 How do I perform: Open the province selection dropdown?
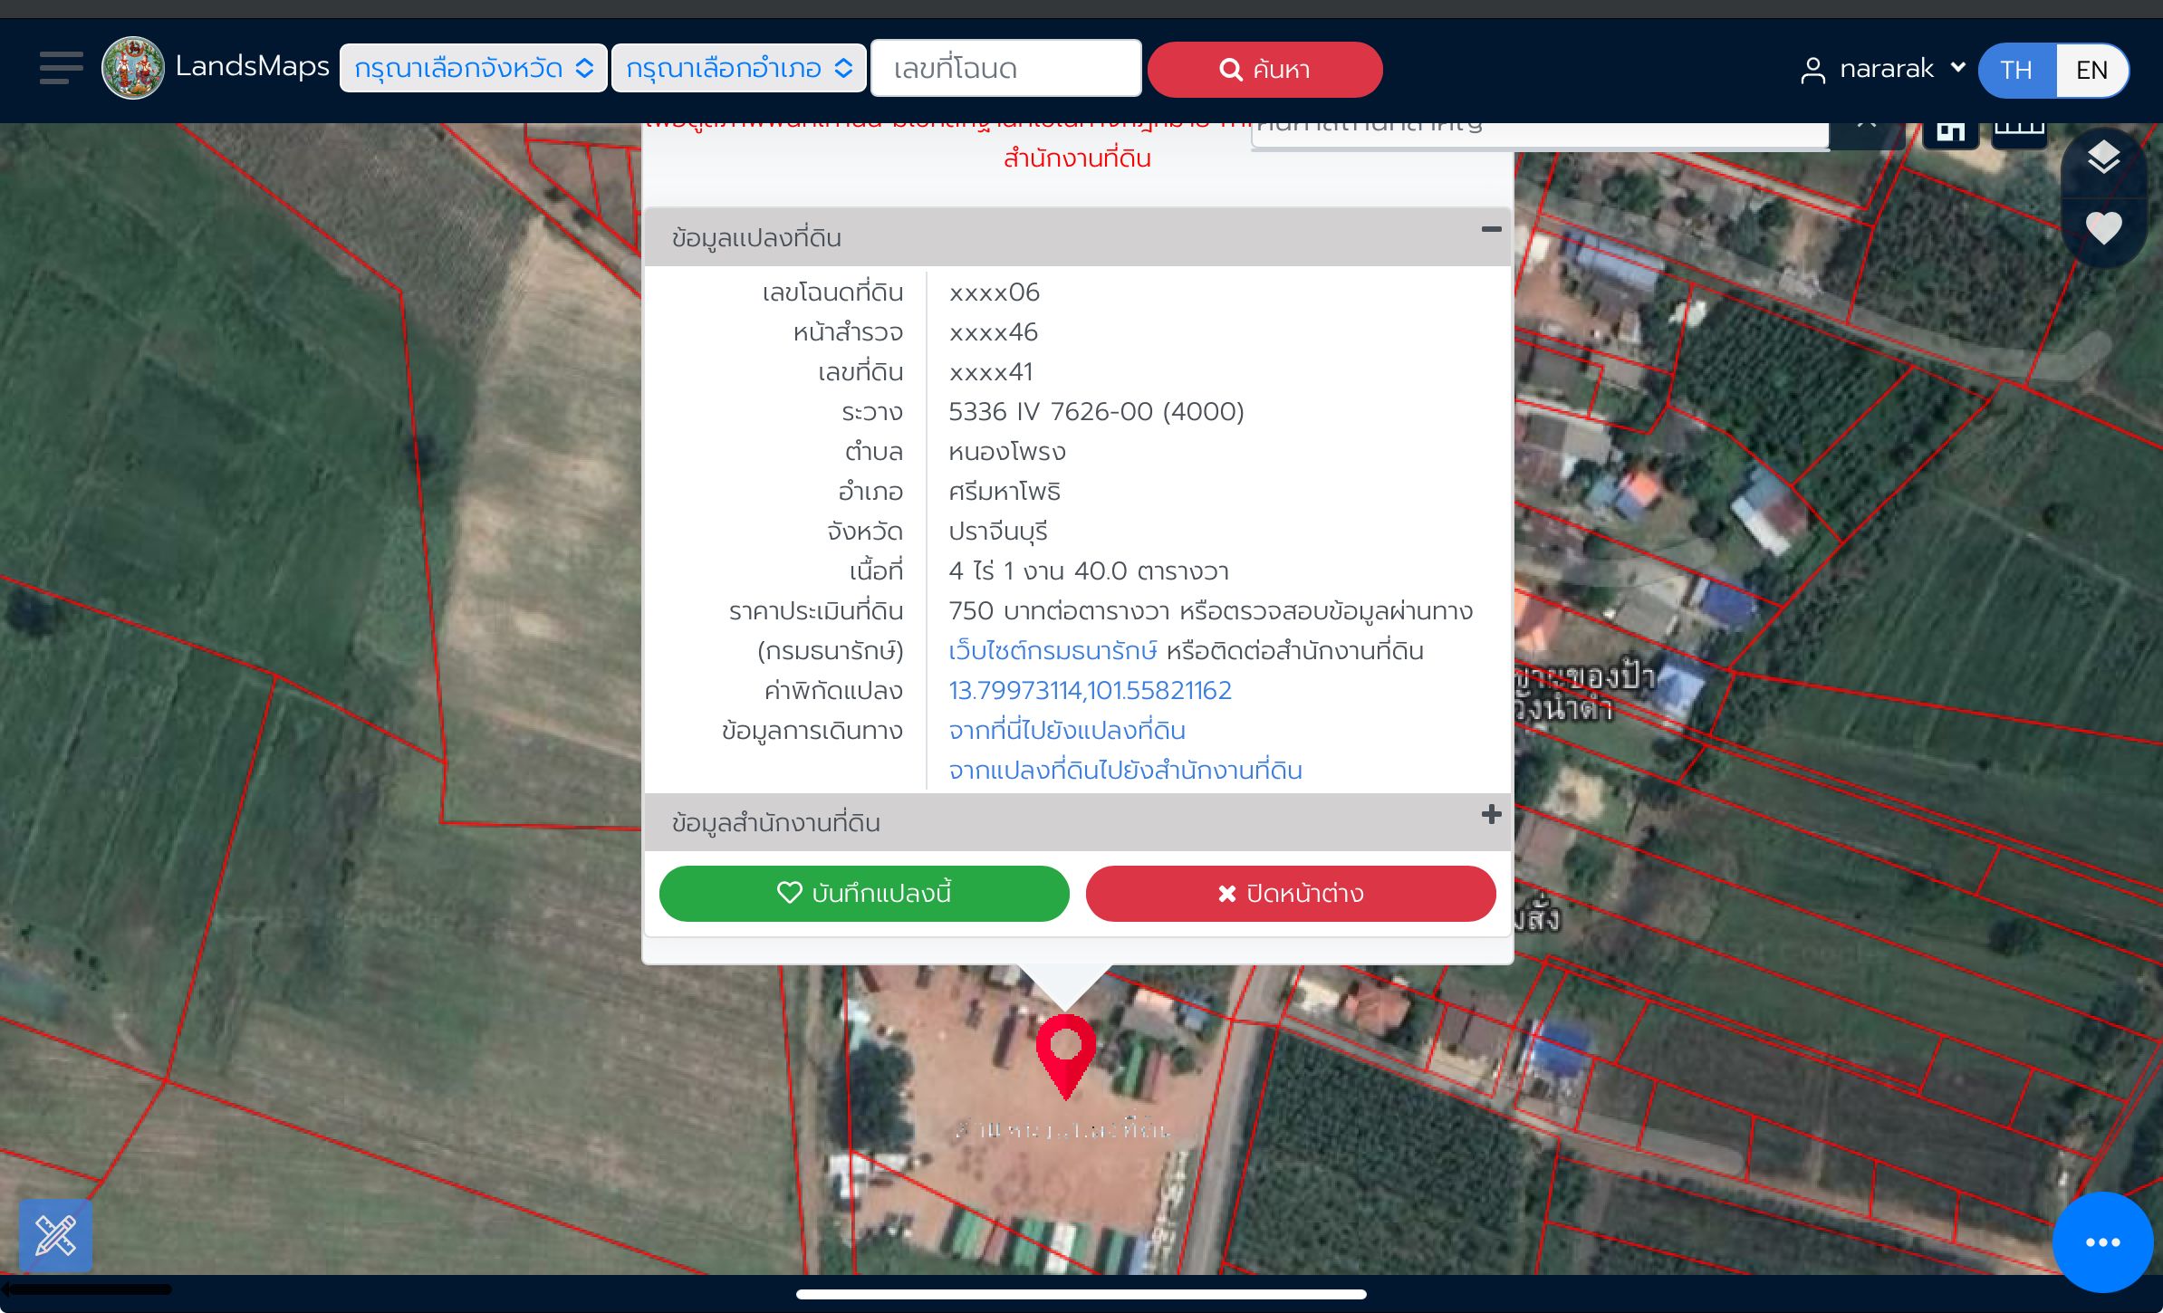[474, 68]
